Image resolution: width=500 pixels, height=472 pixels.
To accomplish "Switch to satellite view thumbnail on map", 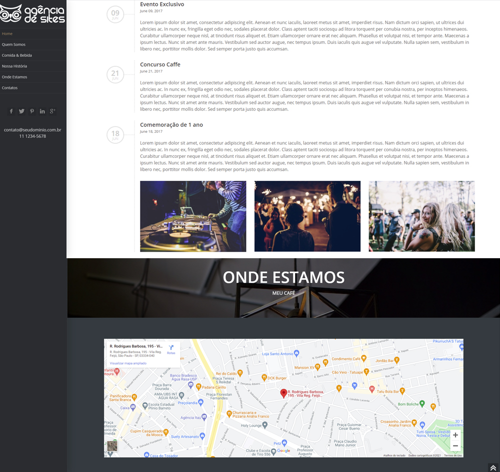I will click(112, 446).
